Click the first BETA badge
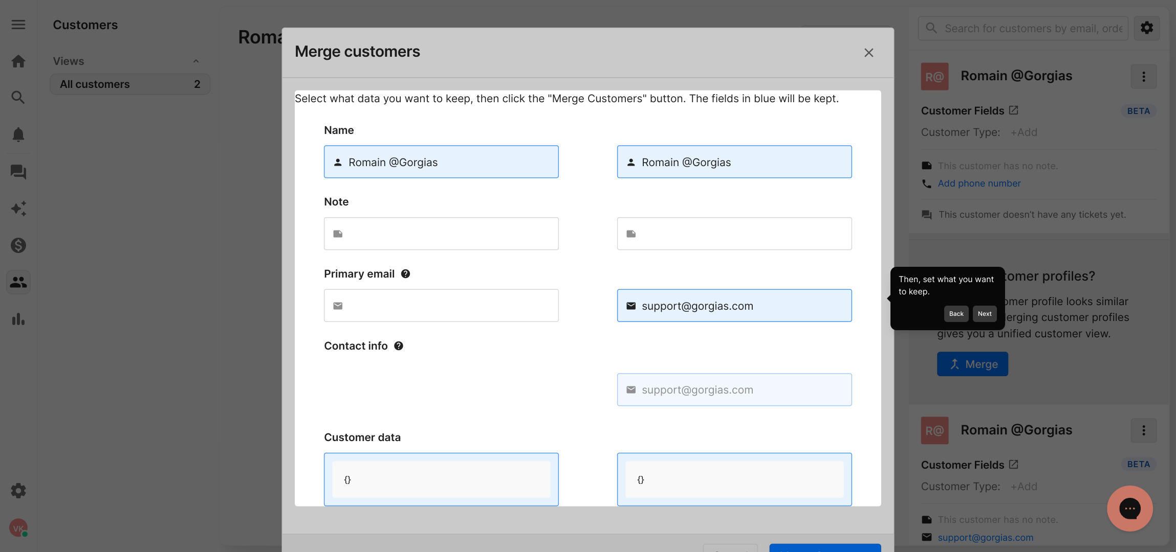Viewport: 1176px width, 552px height. tap(1138, 111)
